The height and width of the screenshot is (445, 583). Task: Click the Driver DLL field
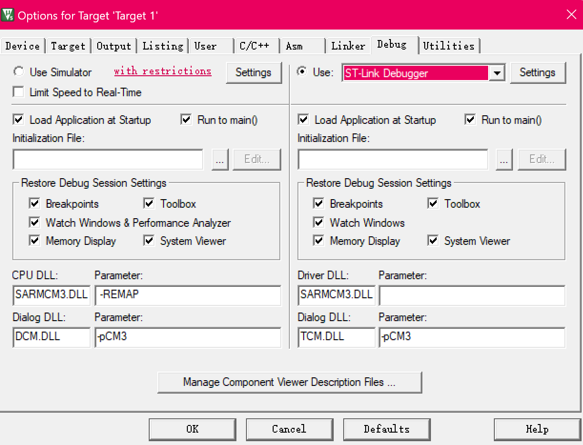(337, 295)
